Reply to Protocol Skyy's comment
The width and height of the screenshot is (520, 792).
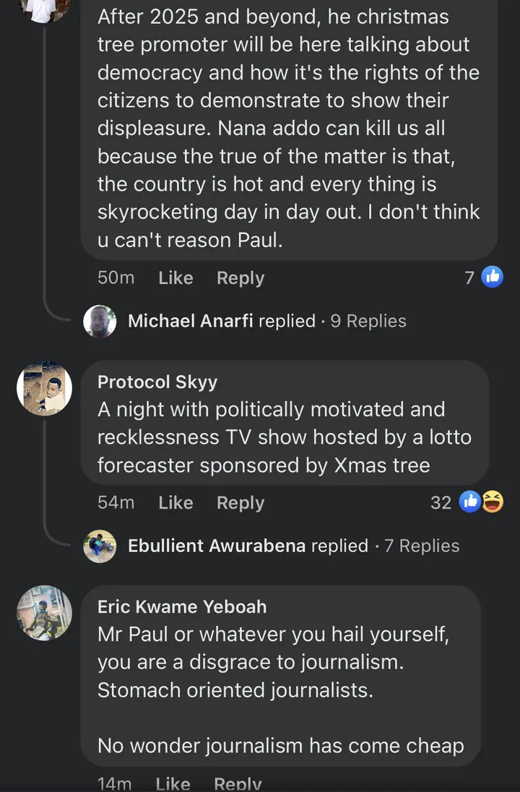pyautogui.click(x=240, y=503)
